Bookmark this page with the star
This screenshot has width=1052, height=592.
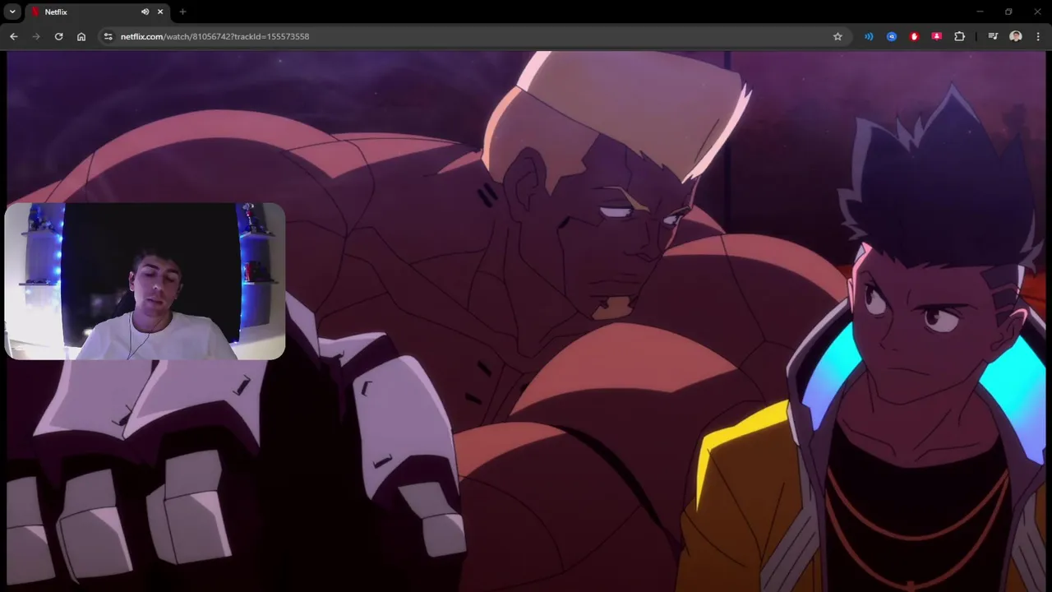click(837, 36)
